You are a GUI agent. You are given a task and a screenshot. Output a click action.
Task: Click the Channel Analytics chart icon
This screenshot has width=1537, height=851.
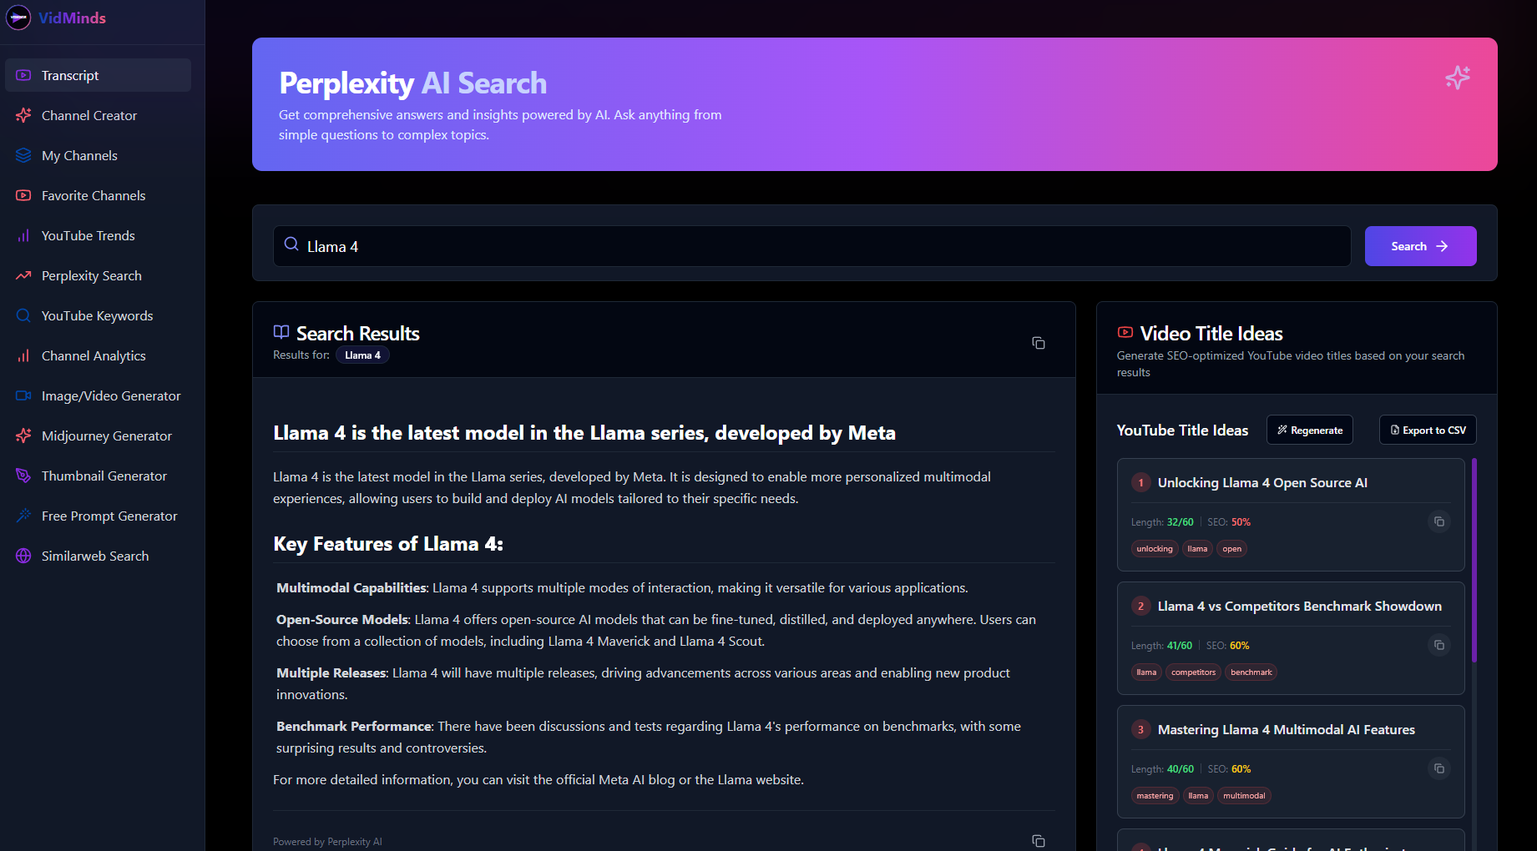(23, 355)
